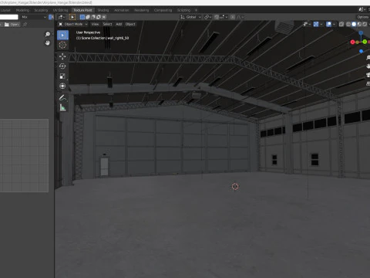This screenshot has height=278, width=370.
Task: Choose invert selection mode icon
Action: point(99,17)
